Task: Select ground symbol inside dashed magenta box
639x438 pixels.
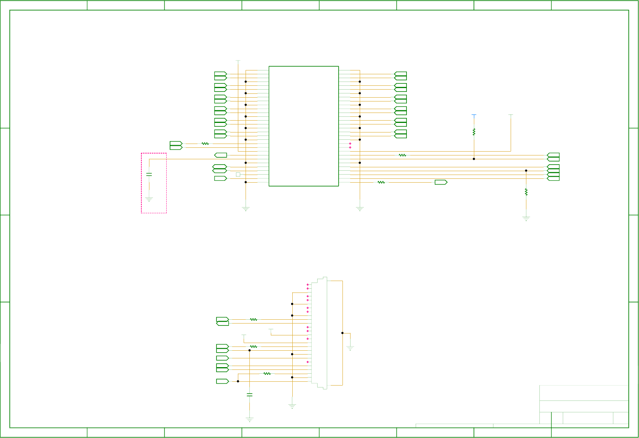Action: tap(149, 199)
